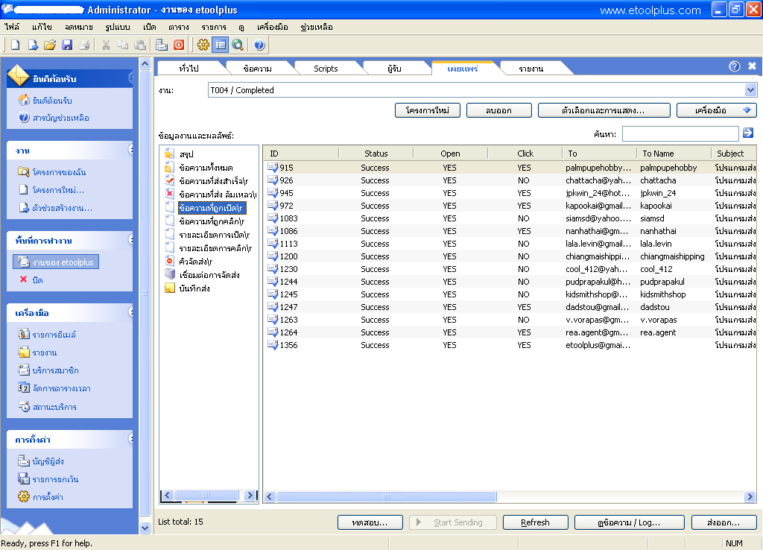Open the รายงาน menu in menu bar
The image size is (763, 550).
click(x=214, y=27)
